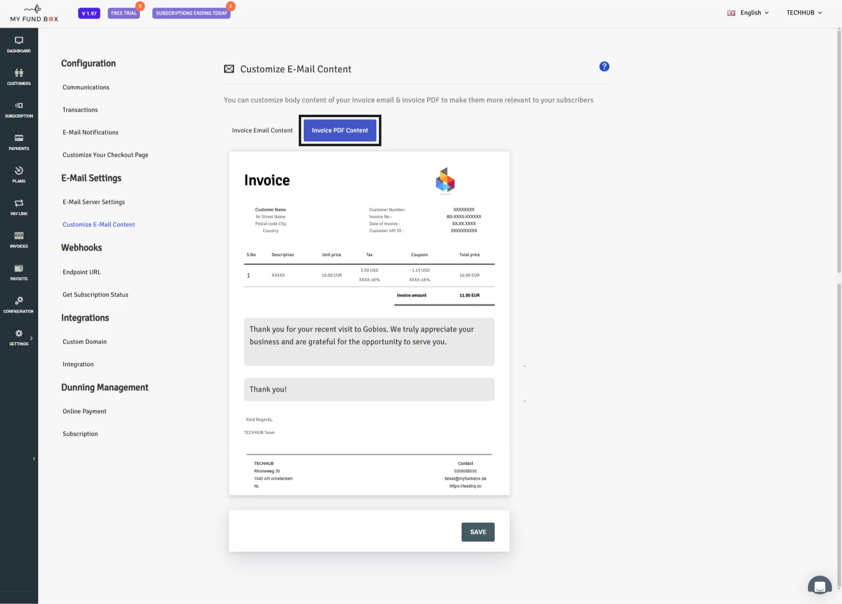
Task: Expand the Settings sidebar chevron
Action: click(32, 338)
